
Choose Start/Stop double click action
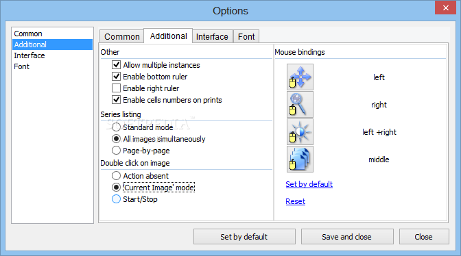point(117,199)
